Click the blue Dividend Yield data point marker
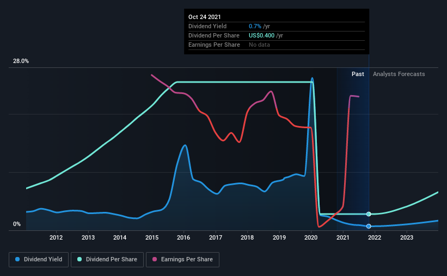This screenshot has height=276, width=447. [x=369, y=226]
